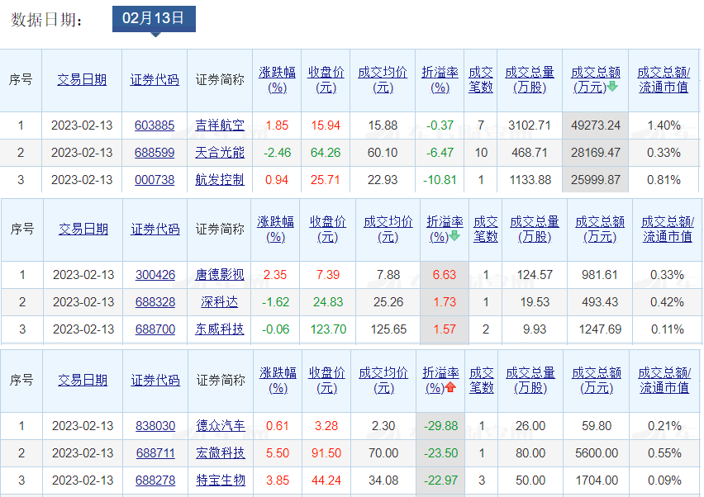Click the 唐德影视 security name
The width and height of the screenshot is (704, 497).
220,275
